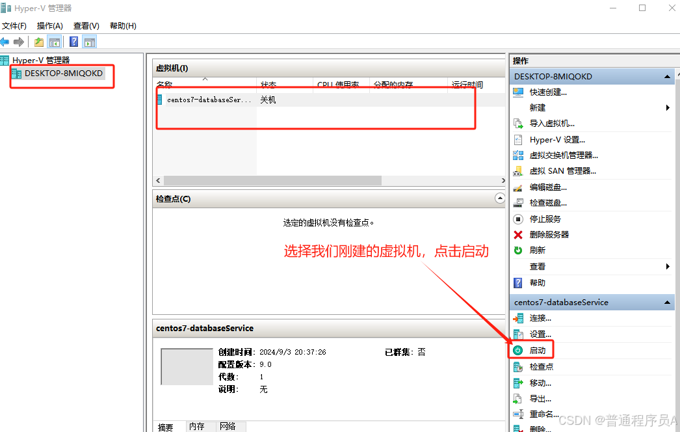
Task: Open the 查看(V) menu
Action: [x=86, y=26]
